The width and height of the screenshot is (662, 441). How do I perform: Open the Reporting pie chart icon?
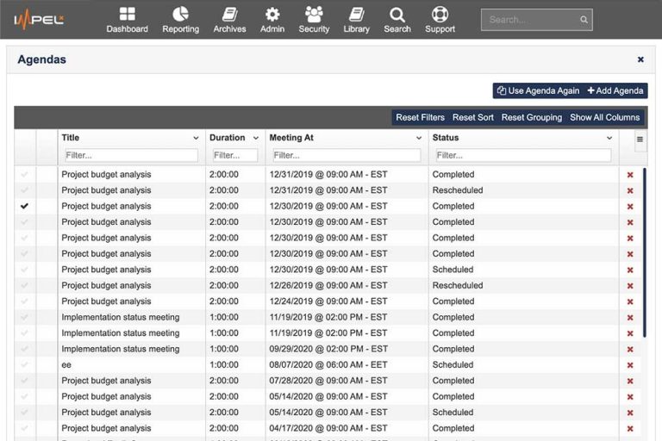click(x=181, y=14)
